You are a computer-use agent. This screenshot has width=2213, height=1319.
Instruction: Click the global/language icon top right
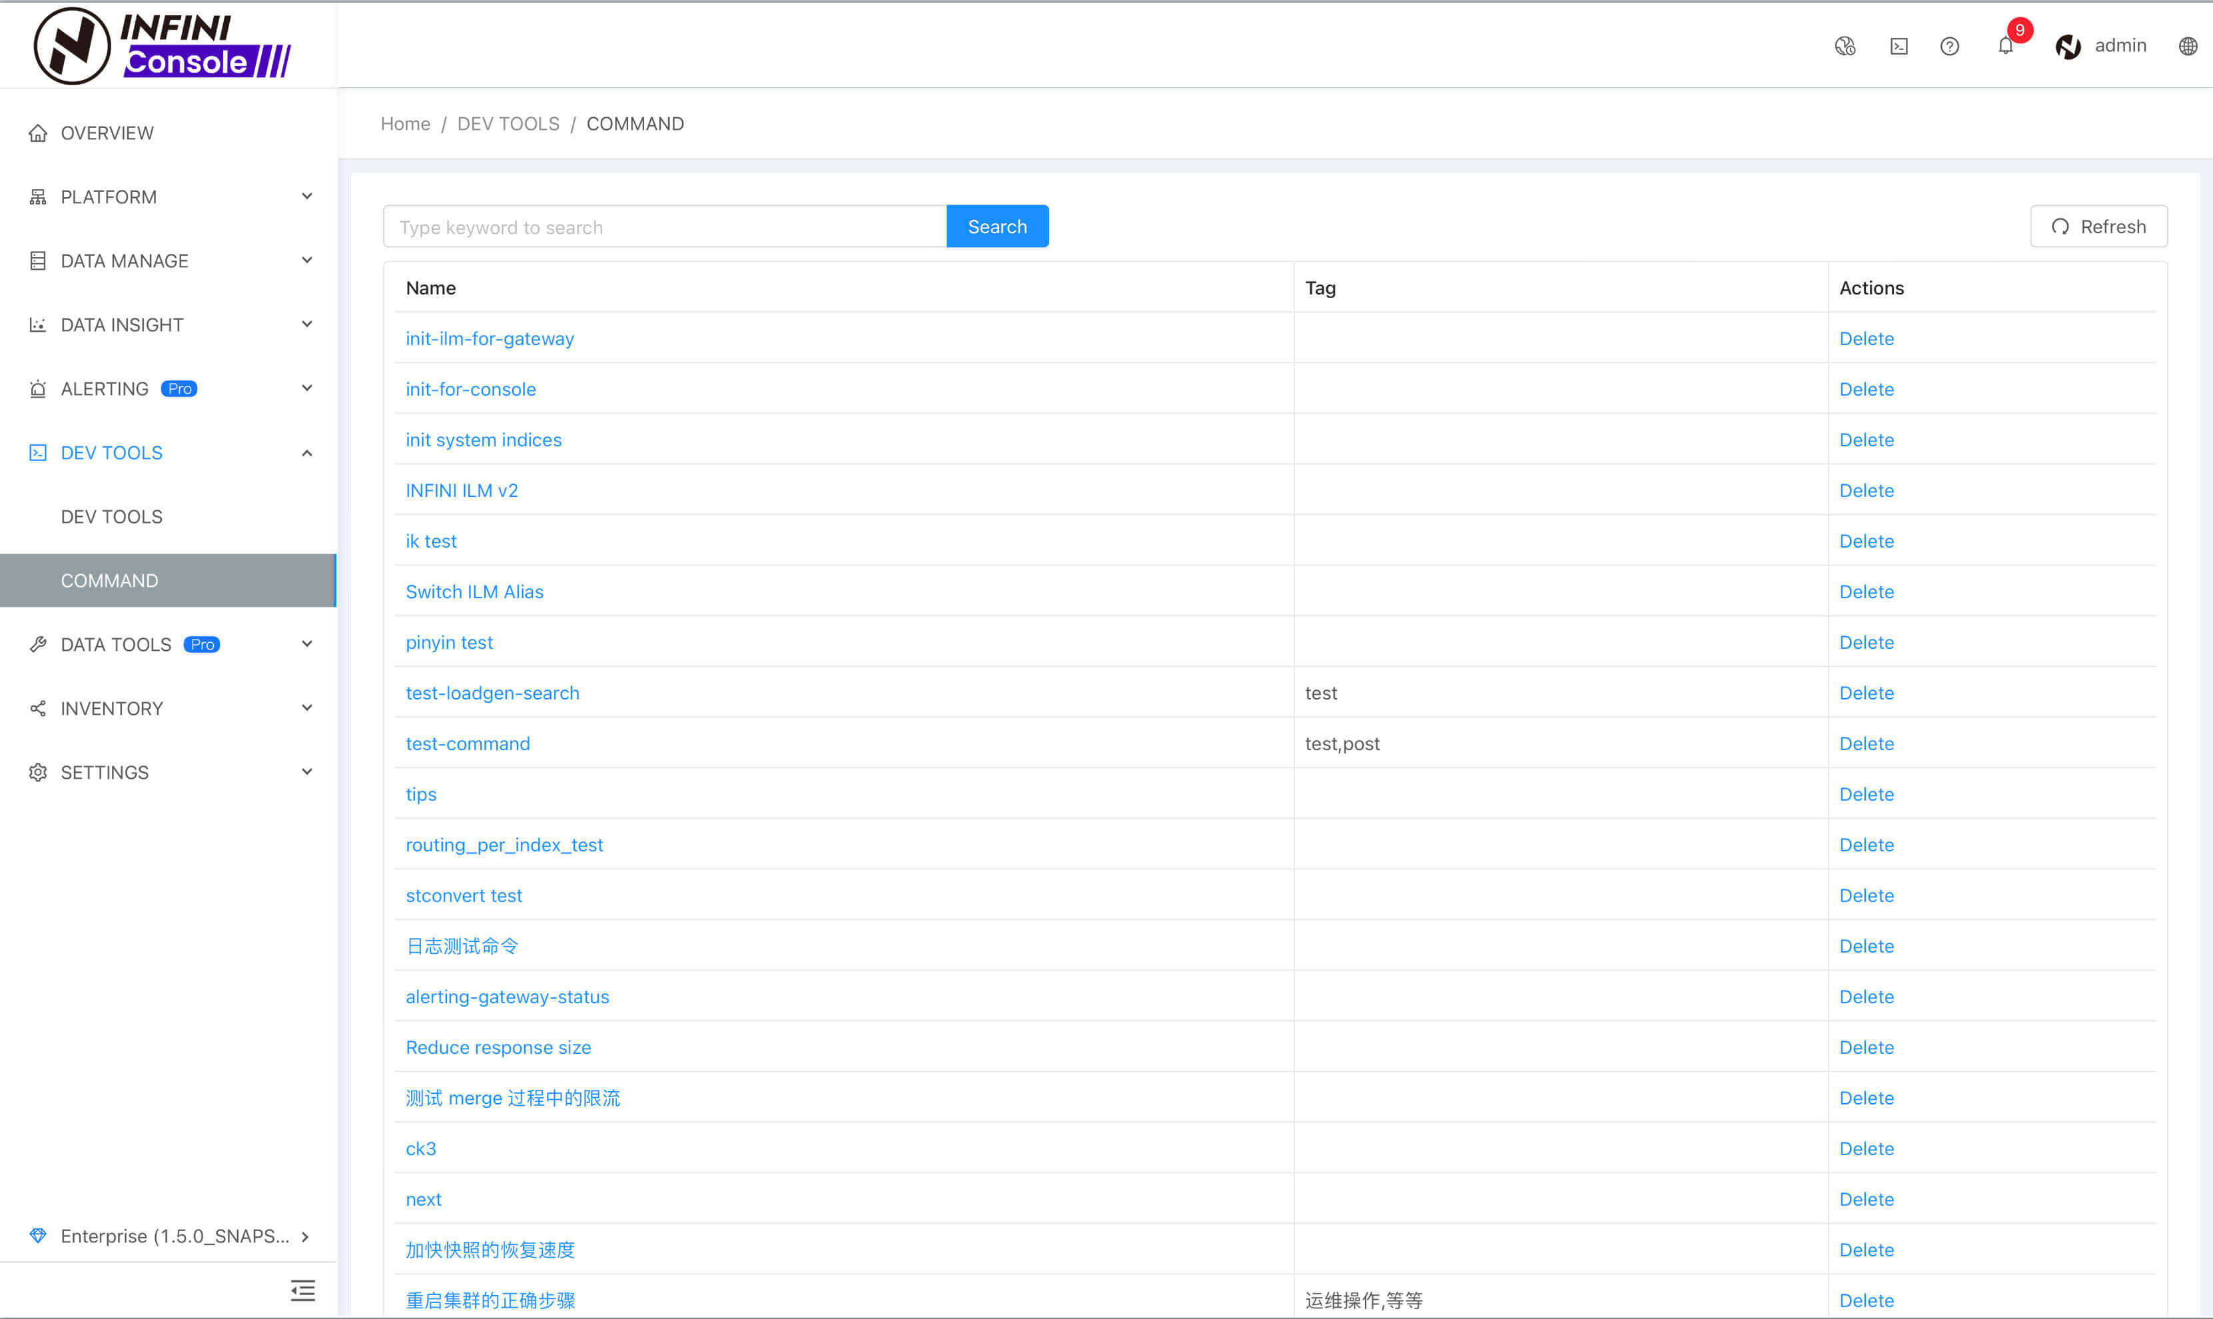click(2190, 45)
